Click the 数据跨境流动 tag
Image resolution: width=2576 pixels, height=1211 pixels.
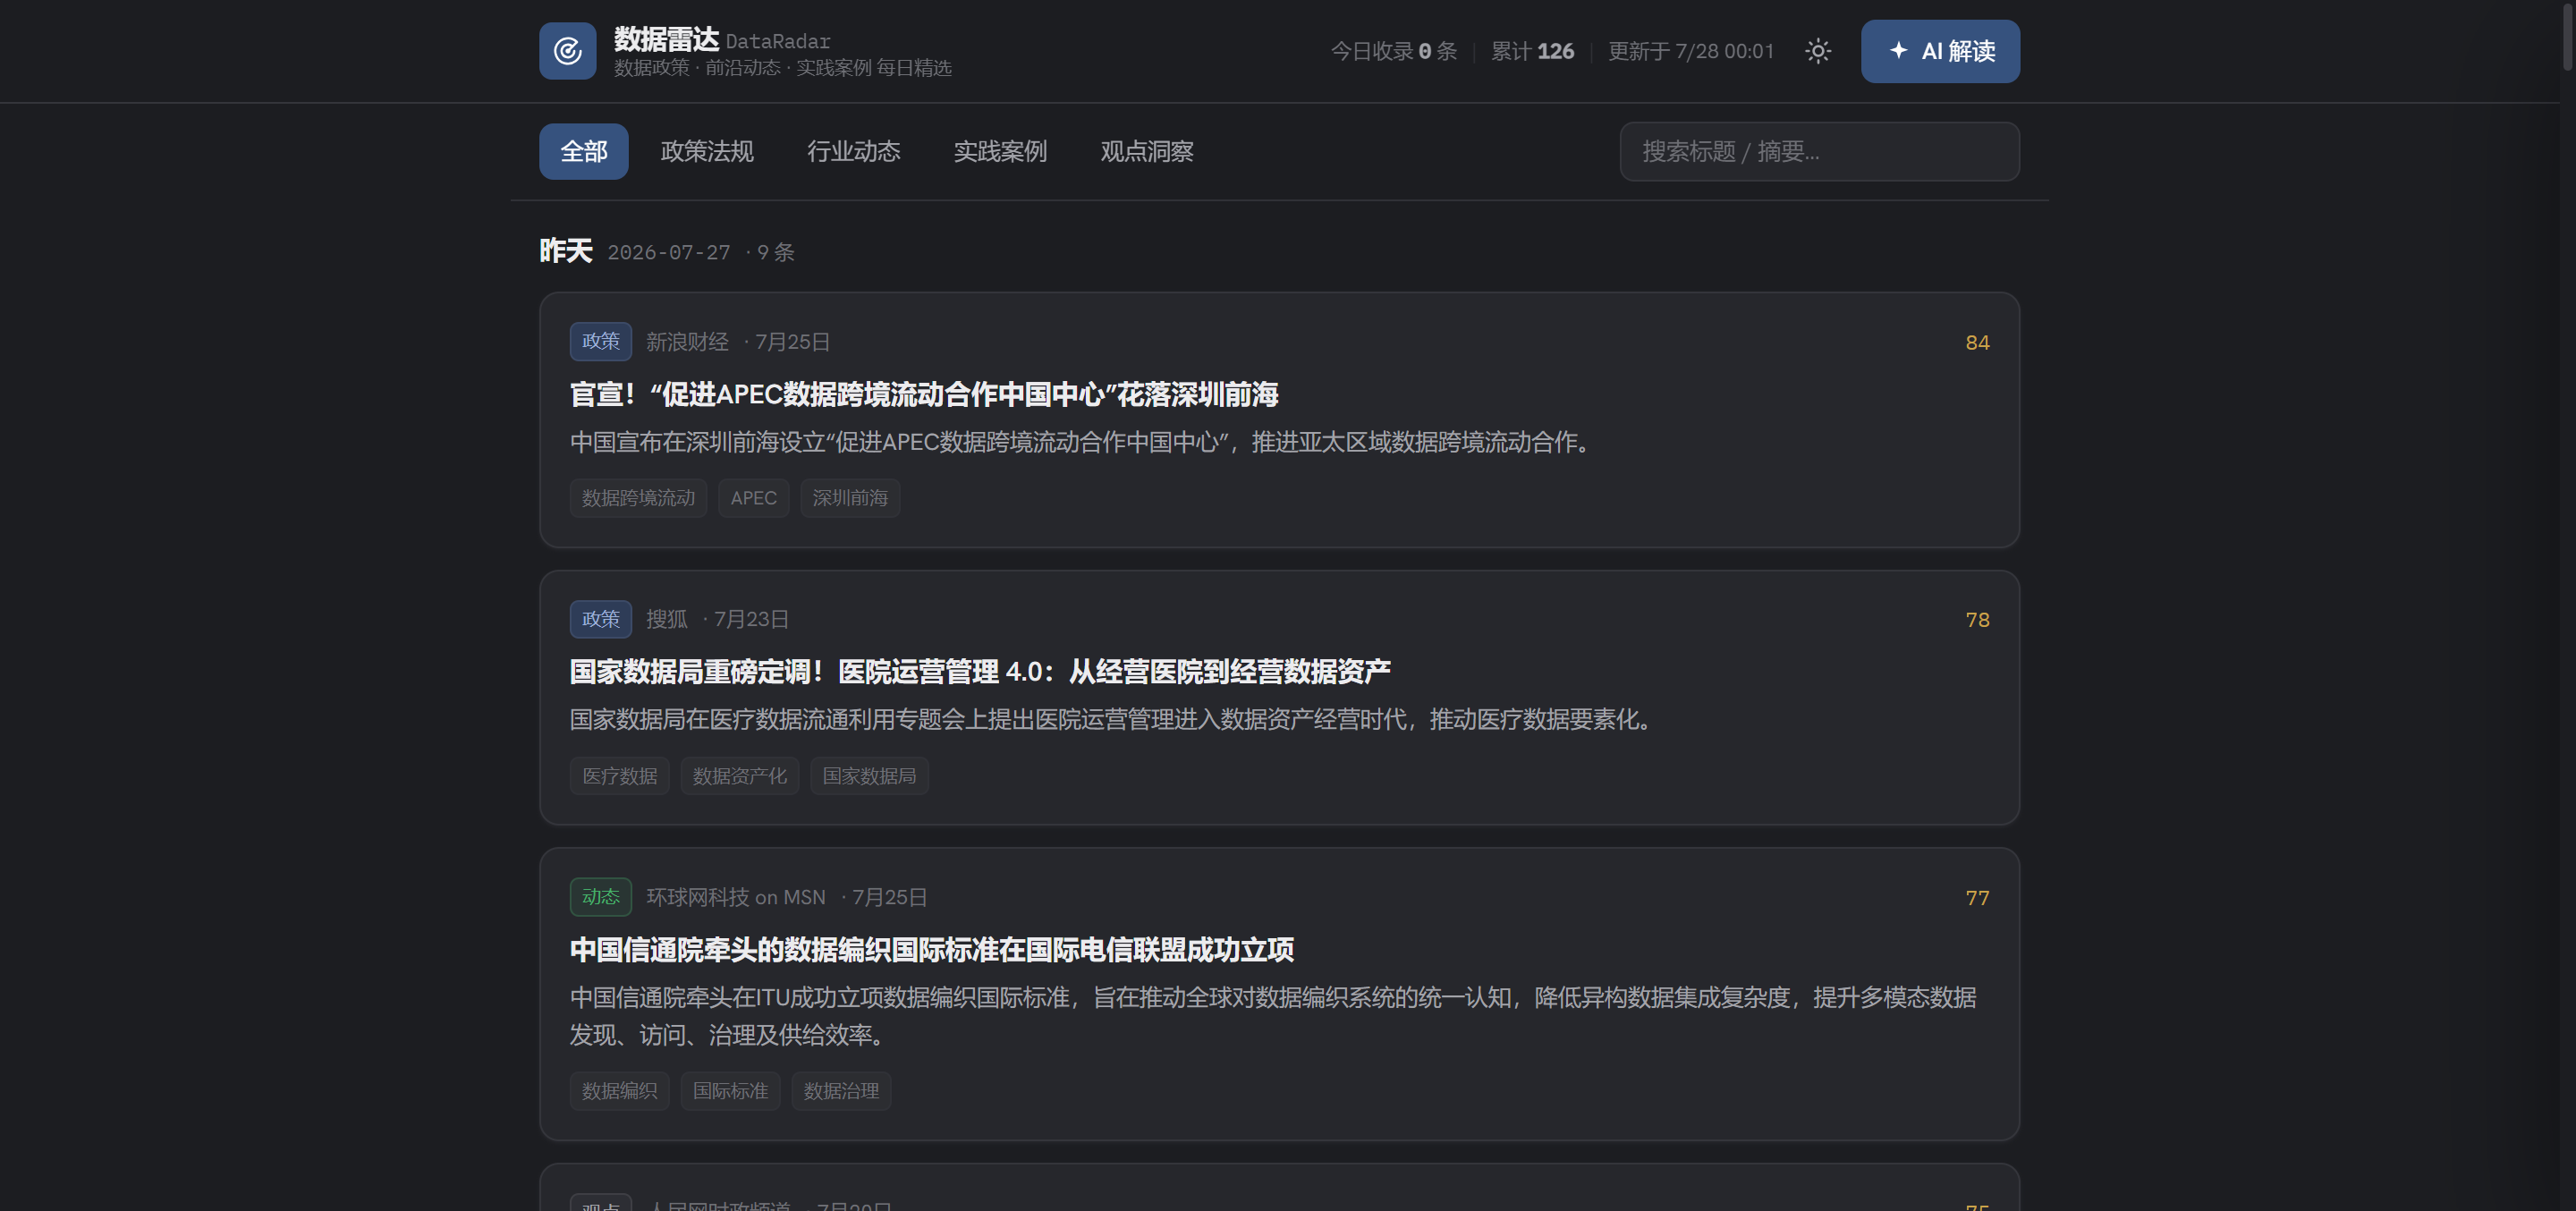(638, 498)
